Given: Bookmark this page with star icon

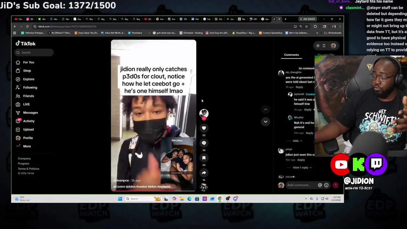Looking at the screenshot, I should pos(307,26).
